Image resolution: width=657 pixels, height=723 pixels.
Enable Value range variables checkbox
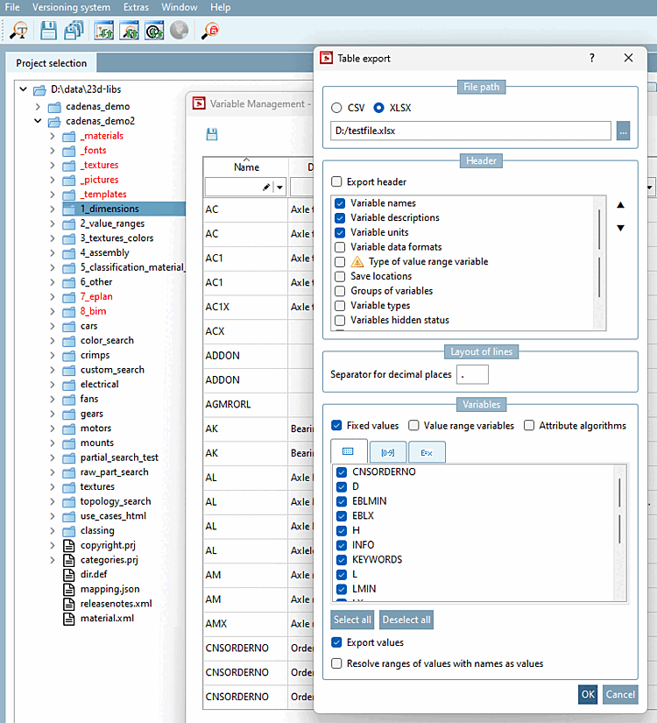point(413,426)
